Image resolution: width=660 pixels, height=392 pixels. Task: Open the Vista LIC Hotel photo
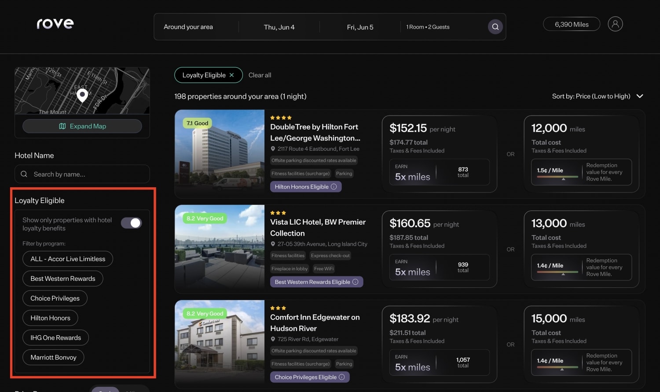tap(220, 249)
